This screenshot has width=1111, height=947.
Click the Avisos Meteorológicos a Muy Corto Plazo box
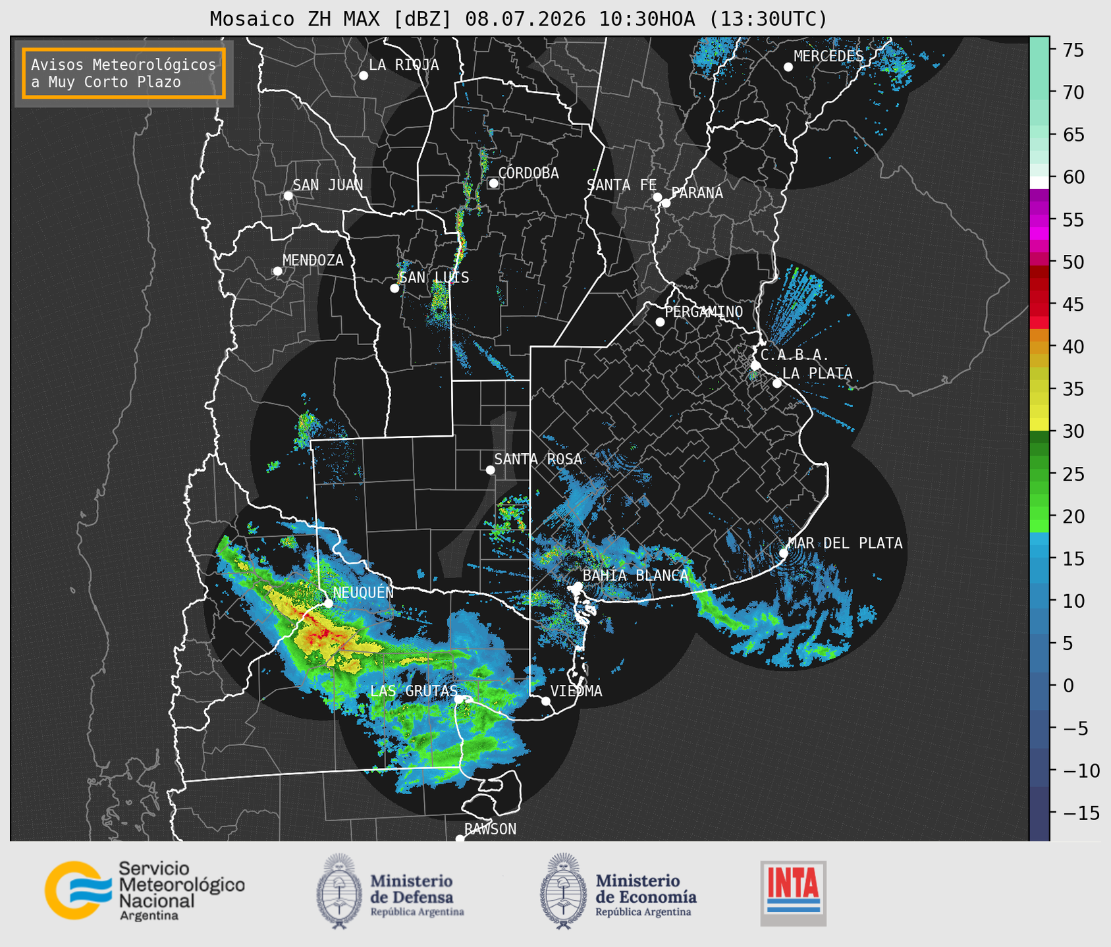(x=124, y=73)
